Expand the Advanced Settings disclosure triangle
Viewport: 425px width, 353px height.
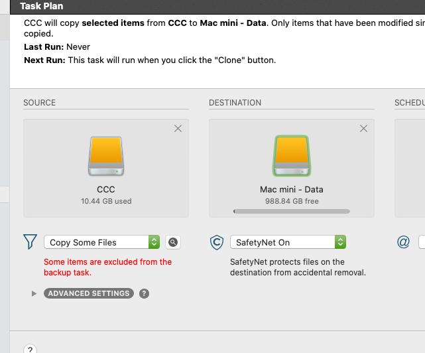[34, 293]
